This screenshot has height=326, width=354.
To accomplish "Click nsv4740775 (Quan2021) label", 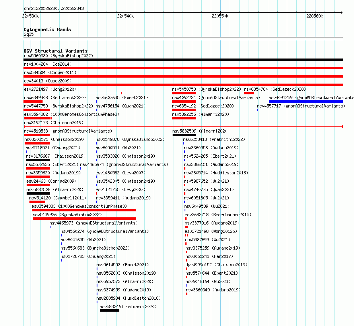I will click(209, 189).
